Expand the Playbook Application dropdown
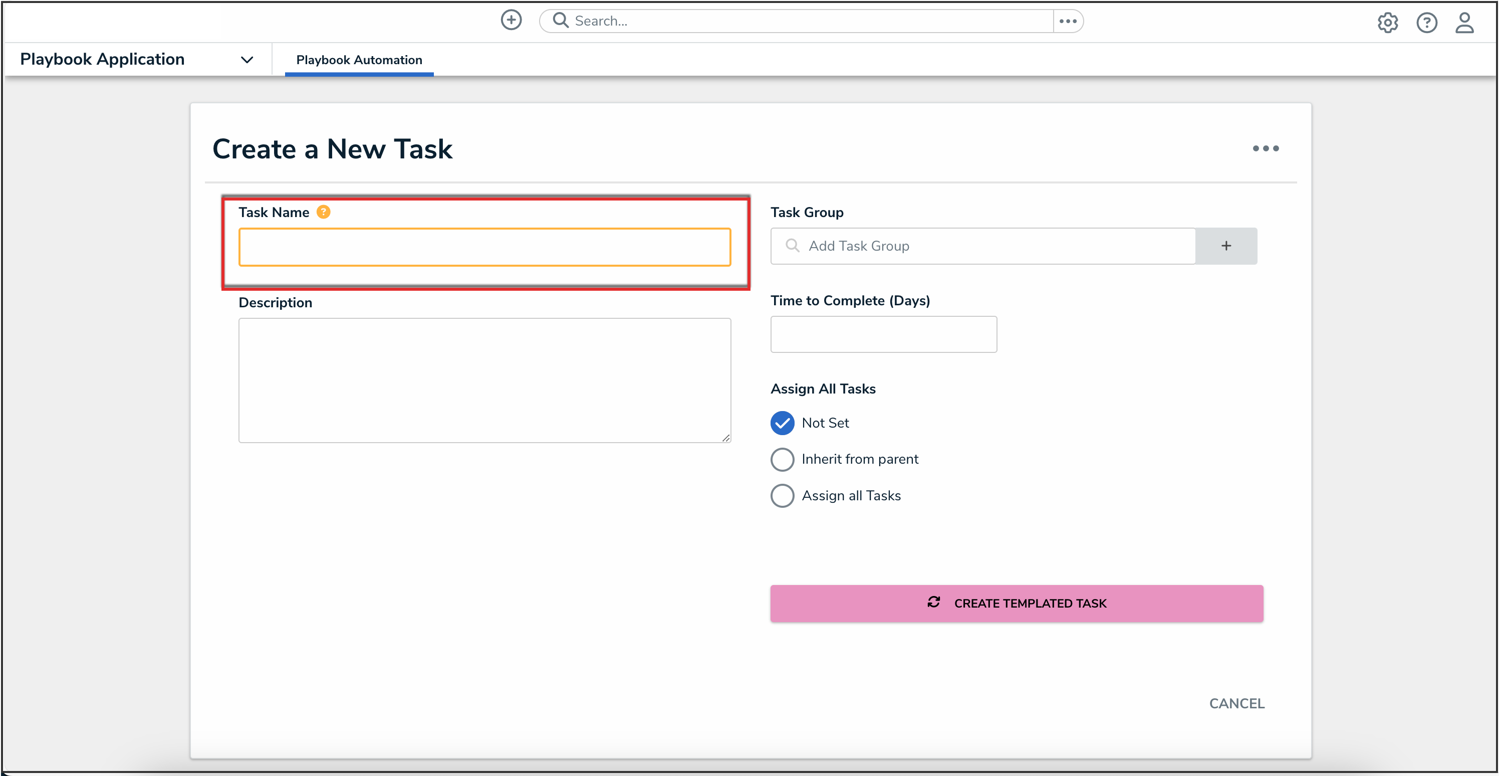1499x776 pixels. [246, 59]
